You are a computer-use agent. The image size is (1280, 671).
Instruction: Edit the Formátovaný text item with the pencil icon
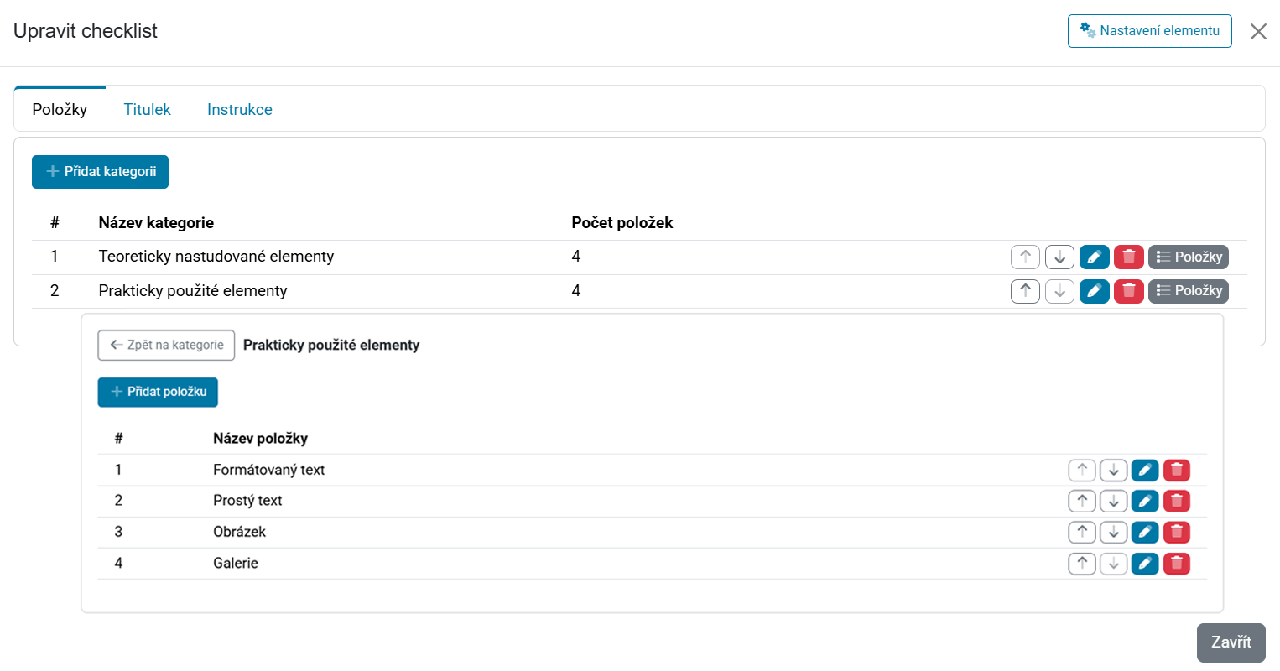[1145, 470]
